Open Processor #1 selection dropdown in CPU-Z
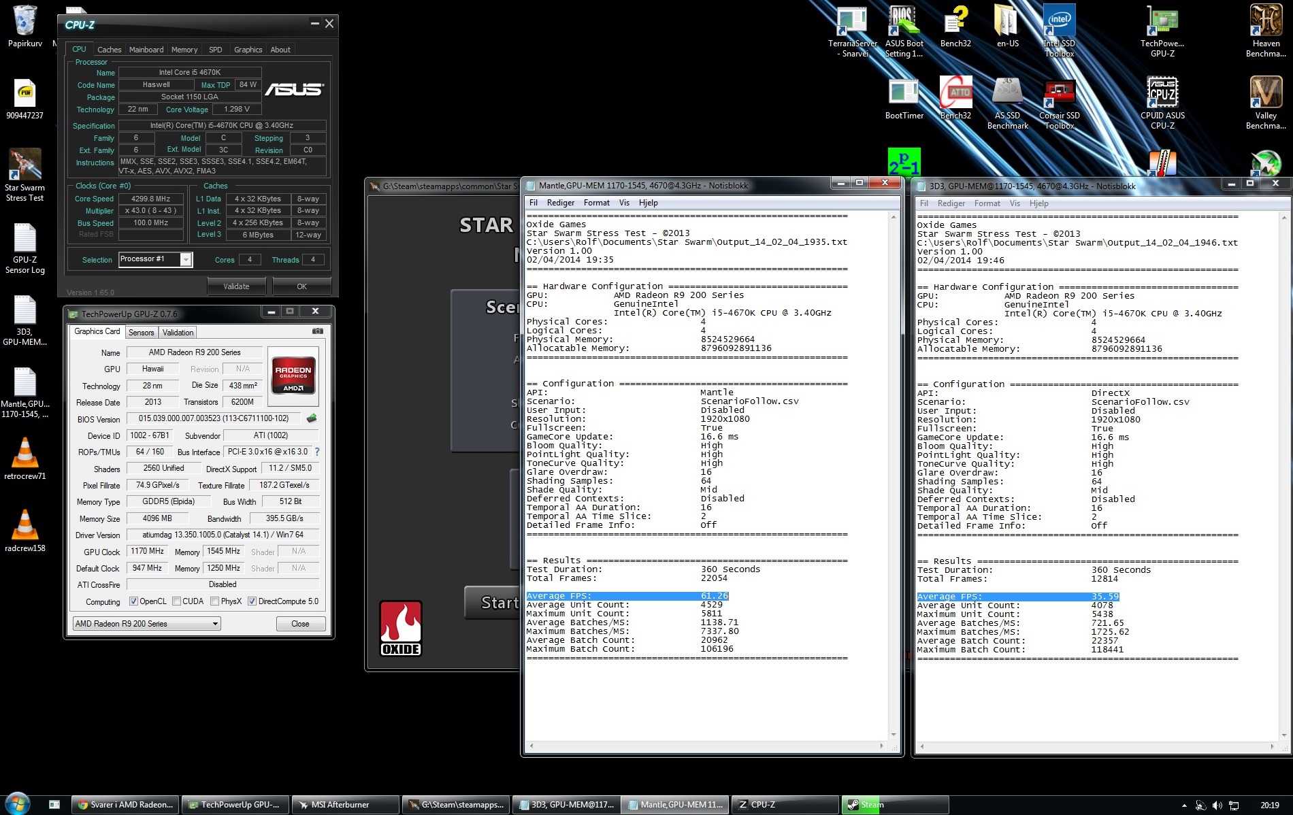The width and height of the screenshot is (1293, 815). point(155,259)
